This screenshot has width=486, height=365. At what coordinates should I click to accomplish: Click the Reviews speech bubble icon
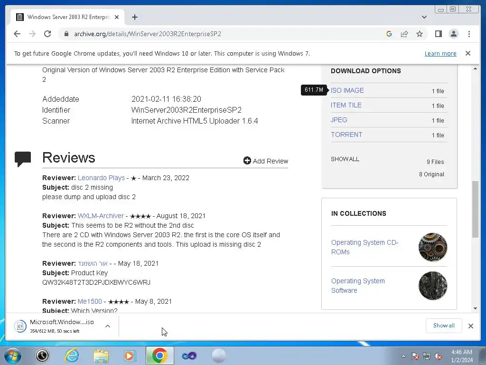(23, 159)
